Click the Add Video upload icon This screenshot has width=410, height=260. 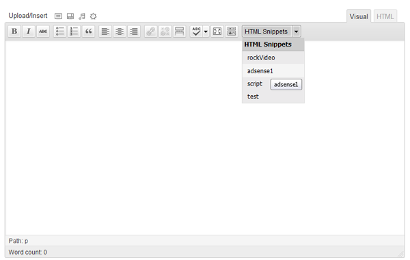tap(70, 16)
